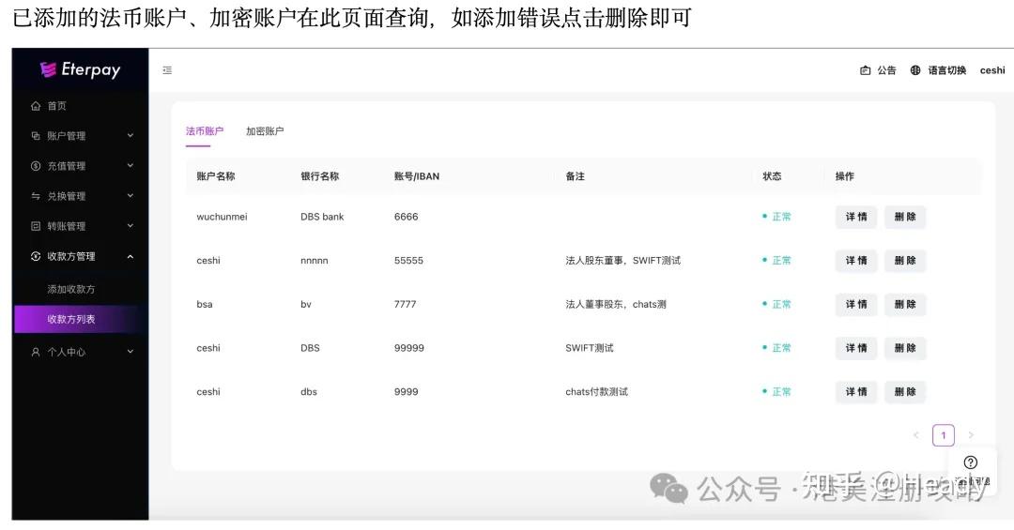Click the globe language icon
Screen dimensions: 1014x530
point(915,70)
